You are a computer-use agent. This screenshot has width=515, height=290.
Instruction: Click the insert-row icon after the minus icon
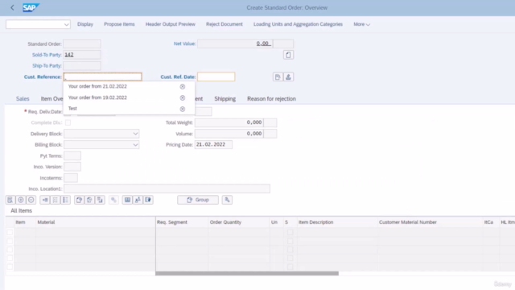[45, 200]
